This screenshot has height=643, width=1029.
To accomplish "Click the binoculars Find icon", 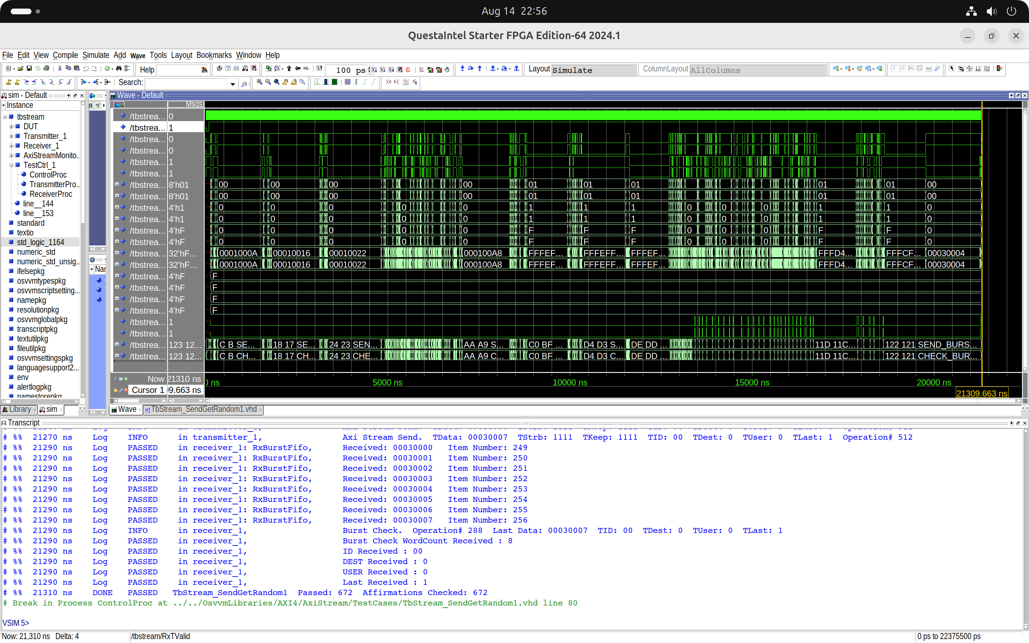I will tap(119, 69).
